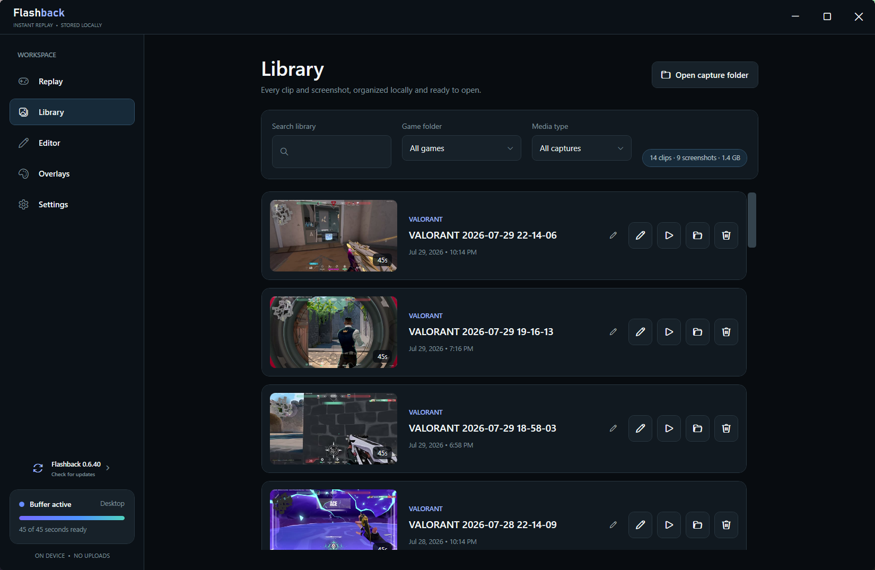Viewport: 875px width, 570px height.
Task: Click the Overlays palette icon
Action: (x=24, y=174)
